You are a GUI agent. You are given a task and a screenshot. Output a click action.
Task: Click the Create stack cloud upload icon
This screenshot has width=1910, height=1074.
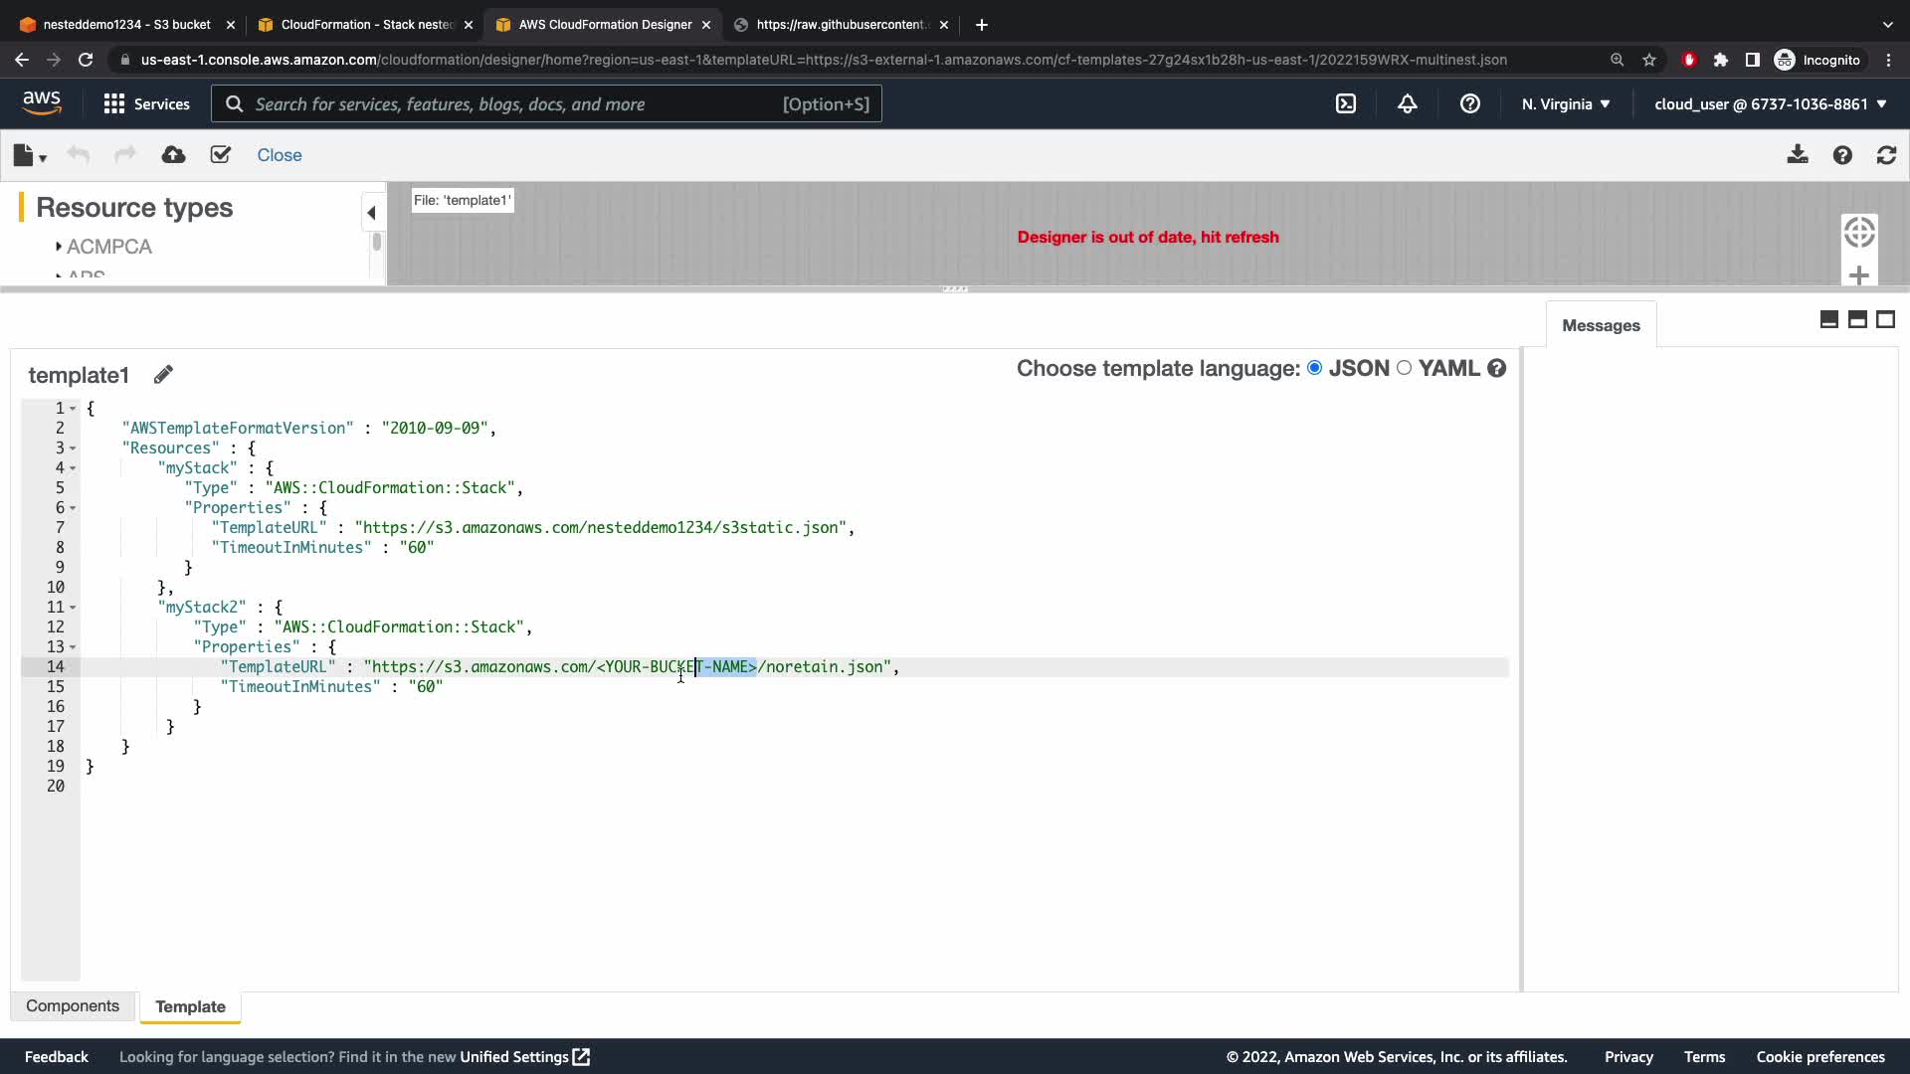(173, 155)
